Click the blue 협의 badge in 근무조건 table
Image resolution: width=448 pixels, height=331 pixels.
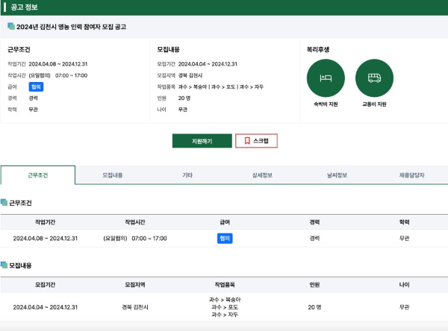tap(225, 239)
